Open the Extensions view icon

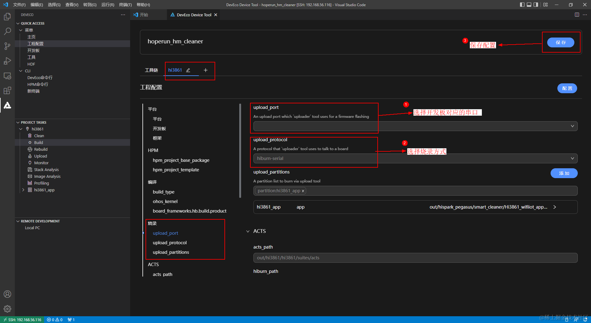pos(7,90)
